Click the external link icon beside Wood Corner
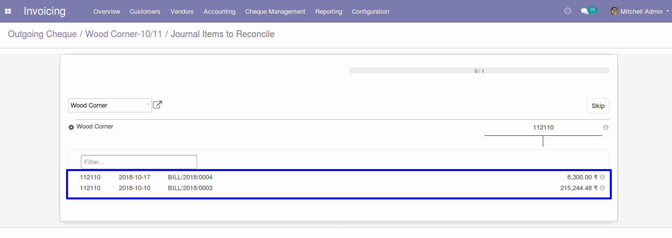 (157, 105)
